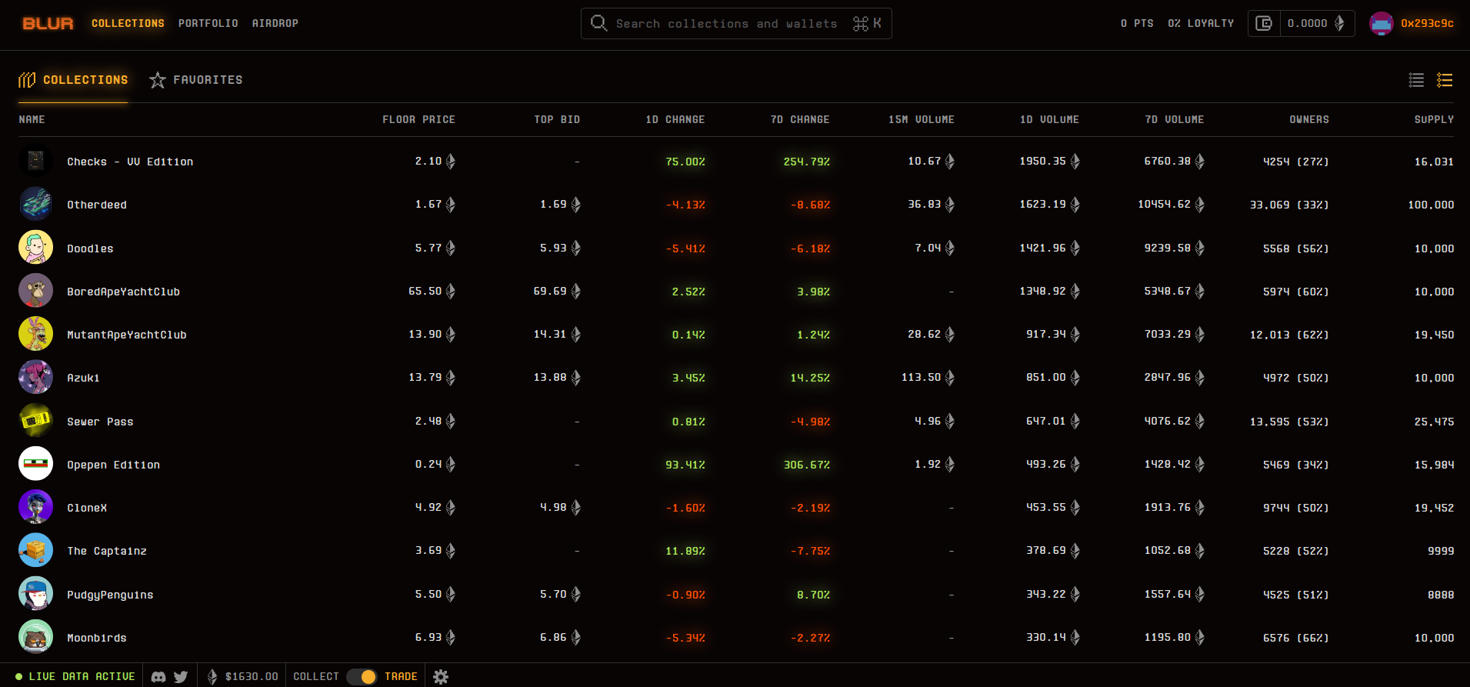
Task: Open the Moonbirds collection avatar
Action: 35,637
